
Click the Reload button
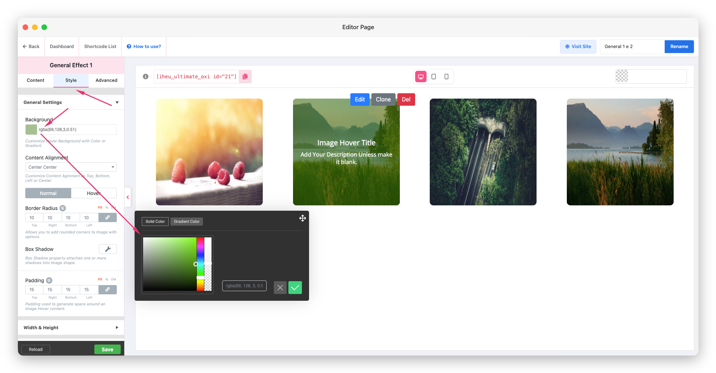tap(36, 350)
